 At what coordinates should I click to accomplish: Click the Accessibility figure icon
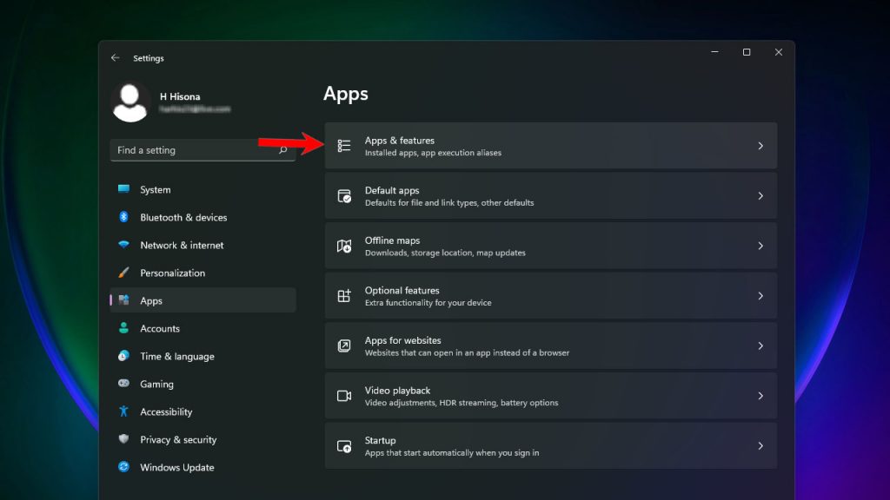pyautogui.click(x=123, y=411)
